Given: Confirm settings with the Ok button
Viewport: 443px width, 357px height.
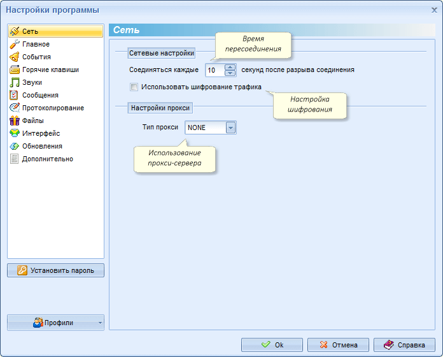Looking at the screenshot, I should (272, 345).
